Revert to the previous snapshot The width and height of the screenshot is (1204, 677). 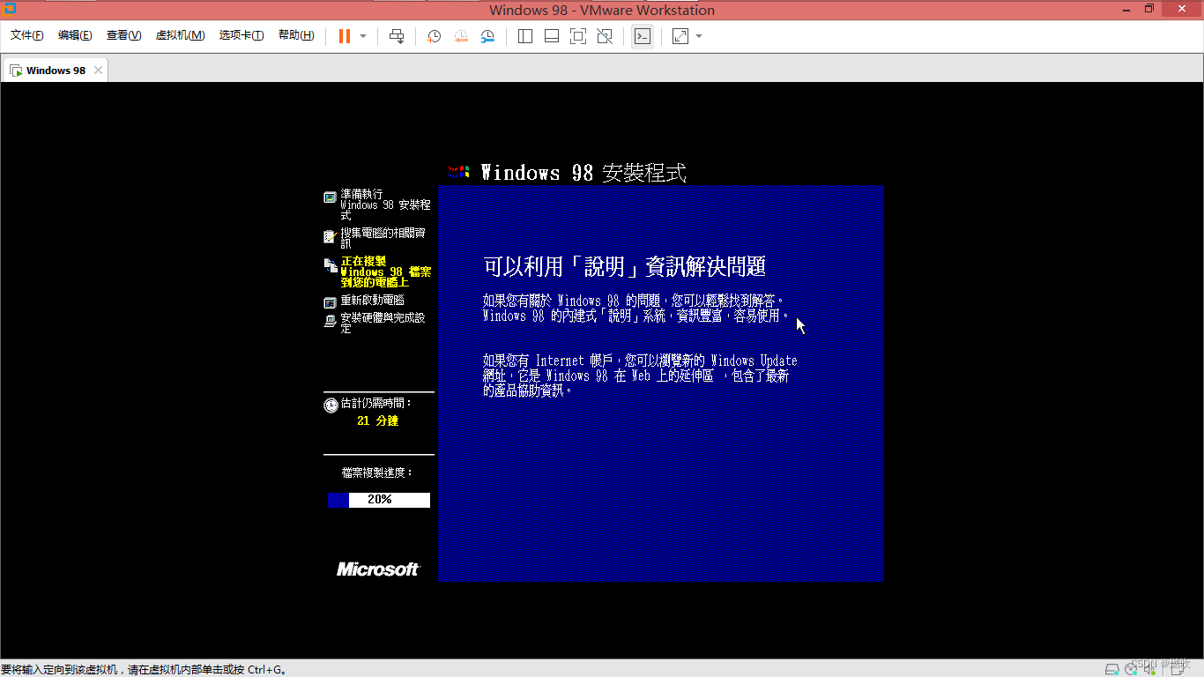click(461, 36)
